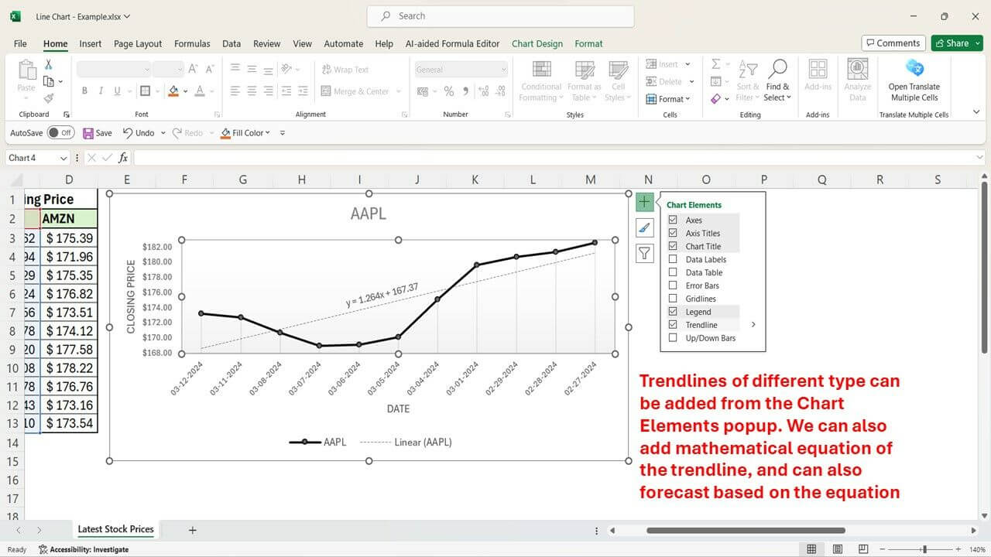Screen dimensions: 991x557
Task: Toggle Italic formatting
Action: [x=101, y=91]
